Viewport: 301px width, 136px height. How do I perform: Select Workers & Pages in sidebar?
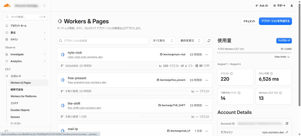click(x=28, y=83)
